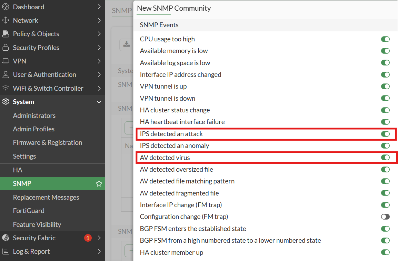Click the Security Fabric icon

[x=6, y=238]
